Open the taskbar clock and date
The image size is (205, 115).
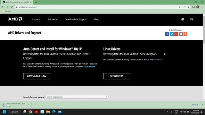click(x=195, y=112)
